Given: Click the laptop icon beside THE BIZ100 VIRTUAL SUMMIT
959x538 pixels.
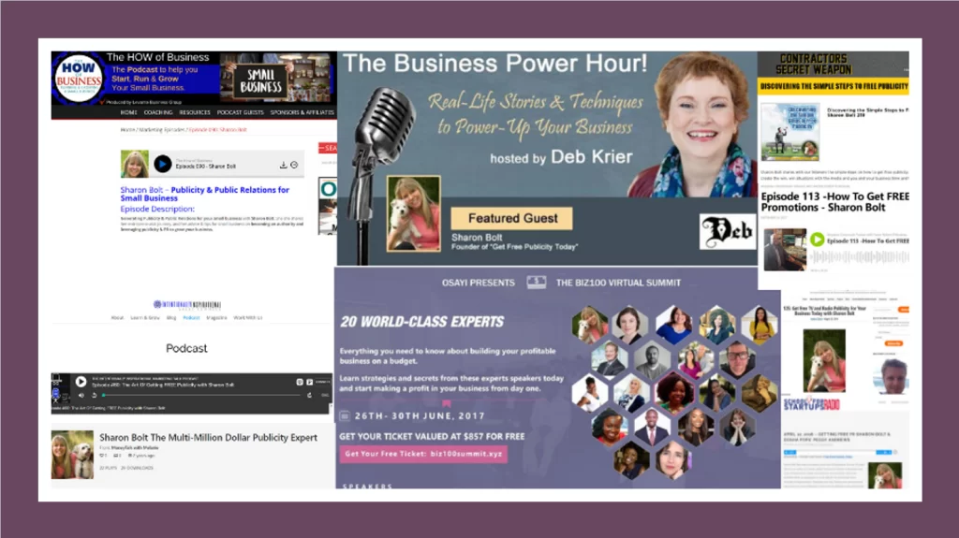Looking at the screenshot, I should [536, 282].
